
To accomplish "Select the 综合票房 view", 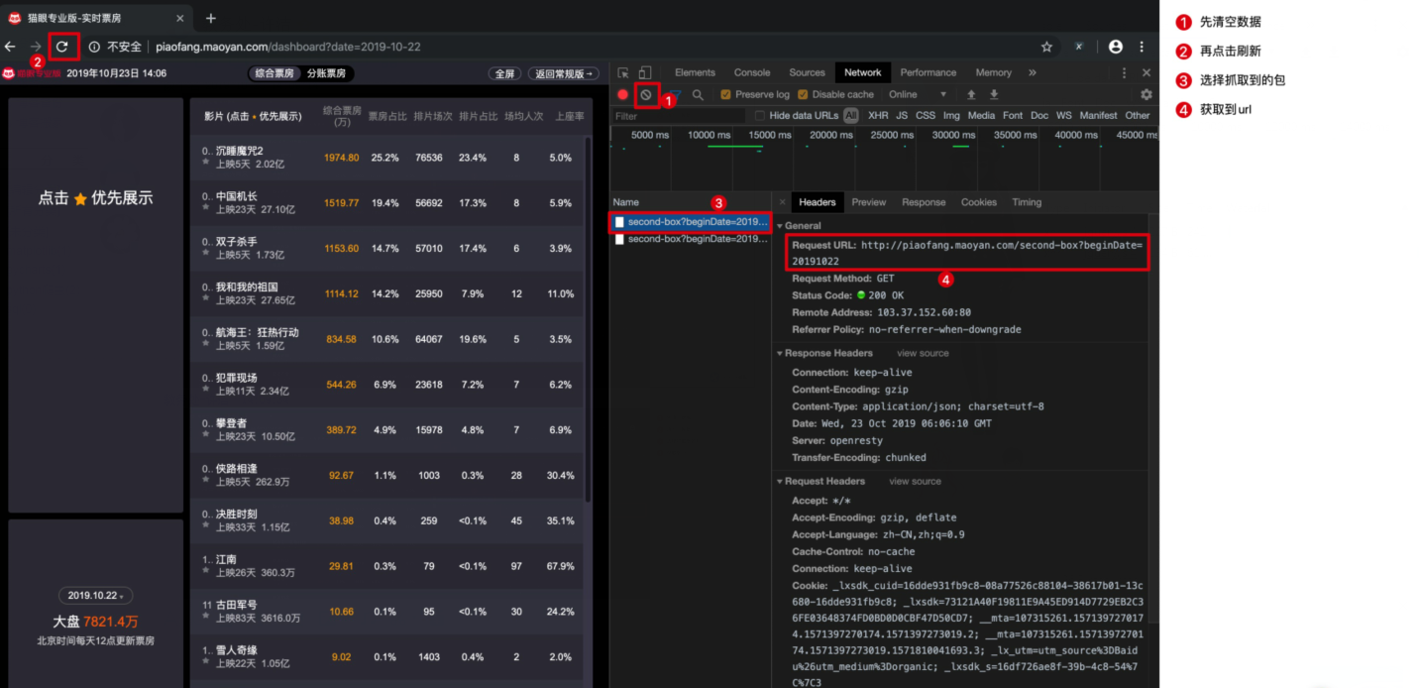I will 274,73.
